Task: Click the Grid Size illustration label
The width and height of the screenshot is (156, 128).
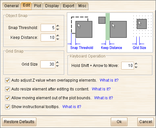Action: pyautogui.click(x=139, y=48)
